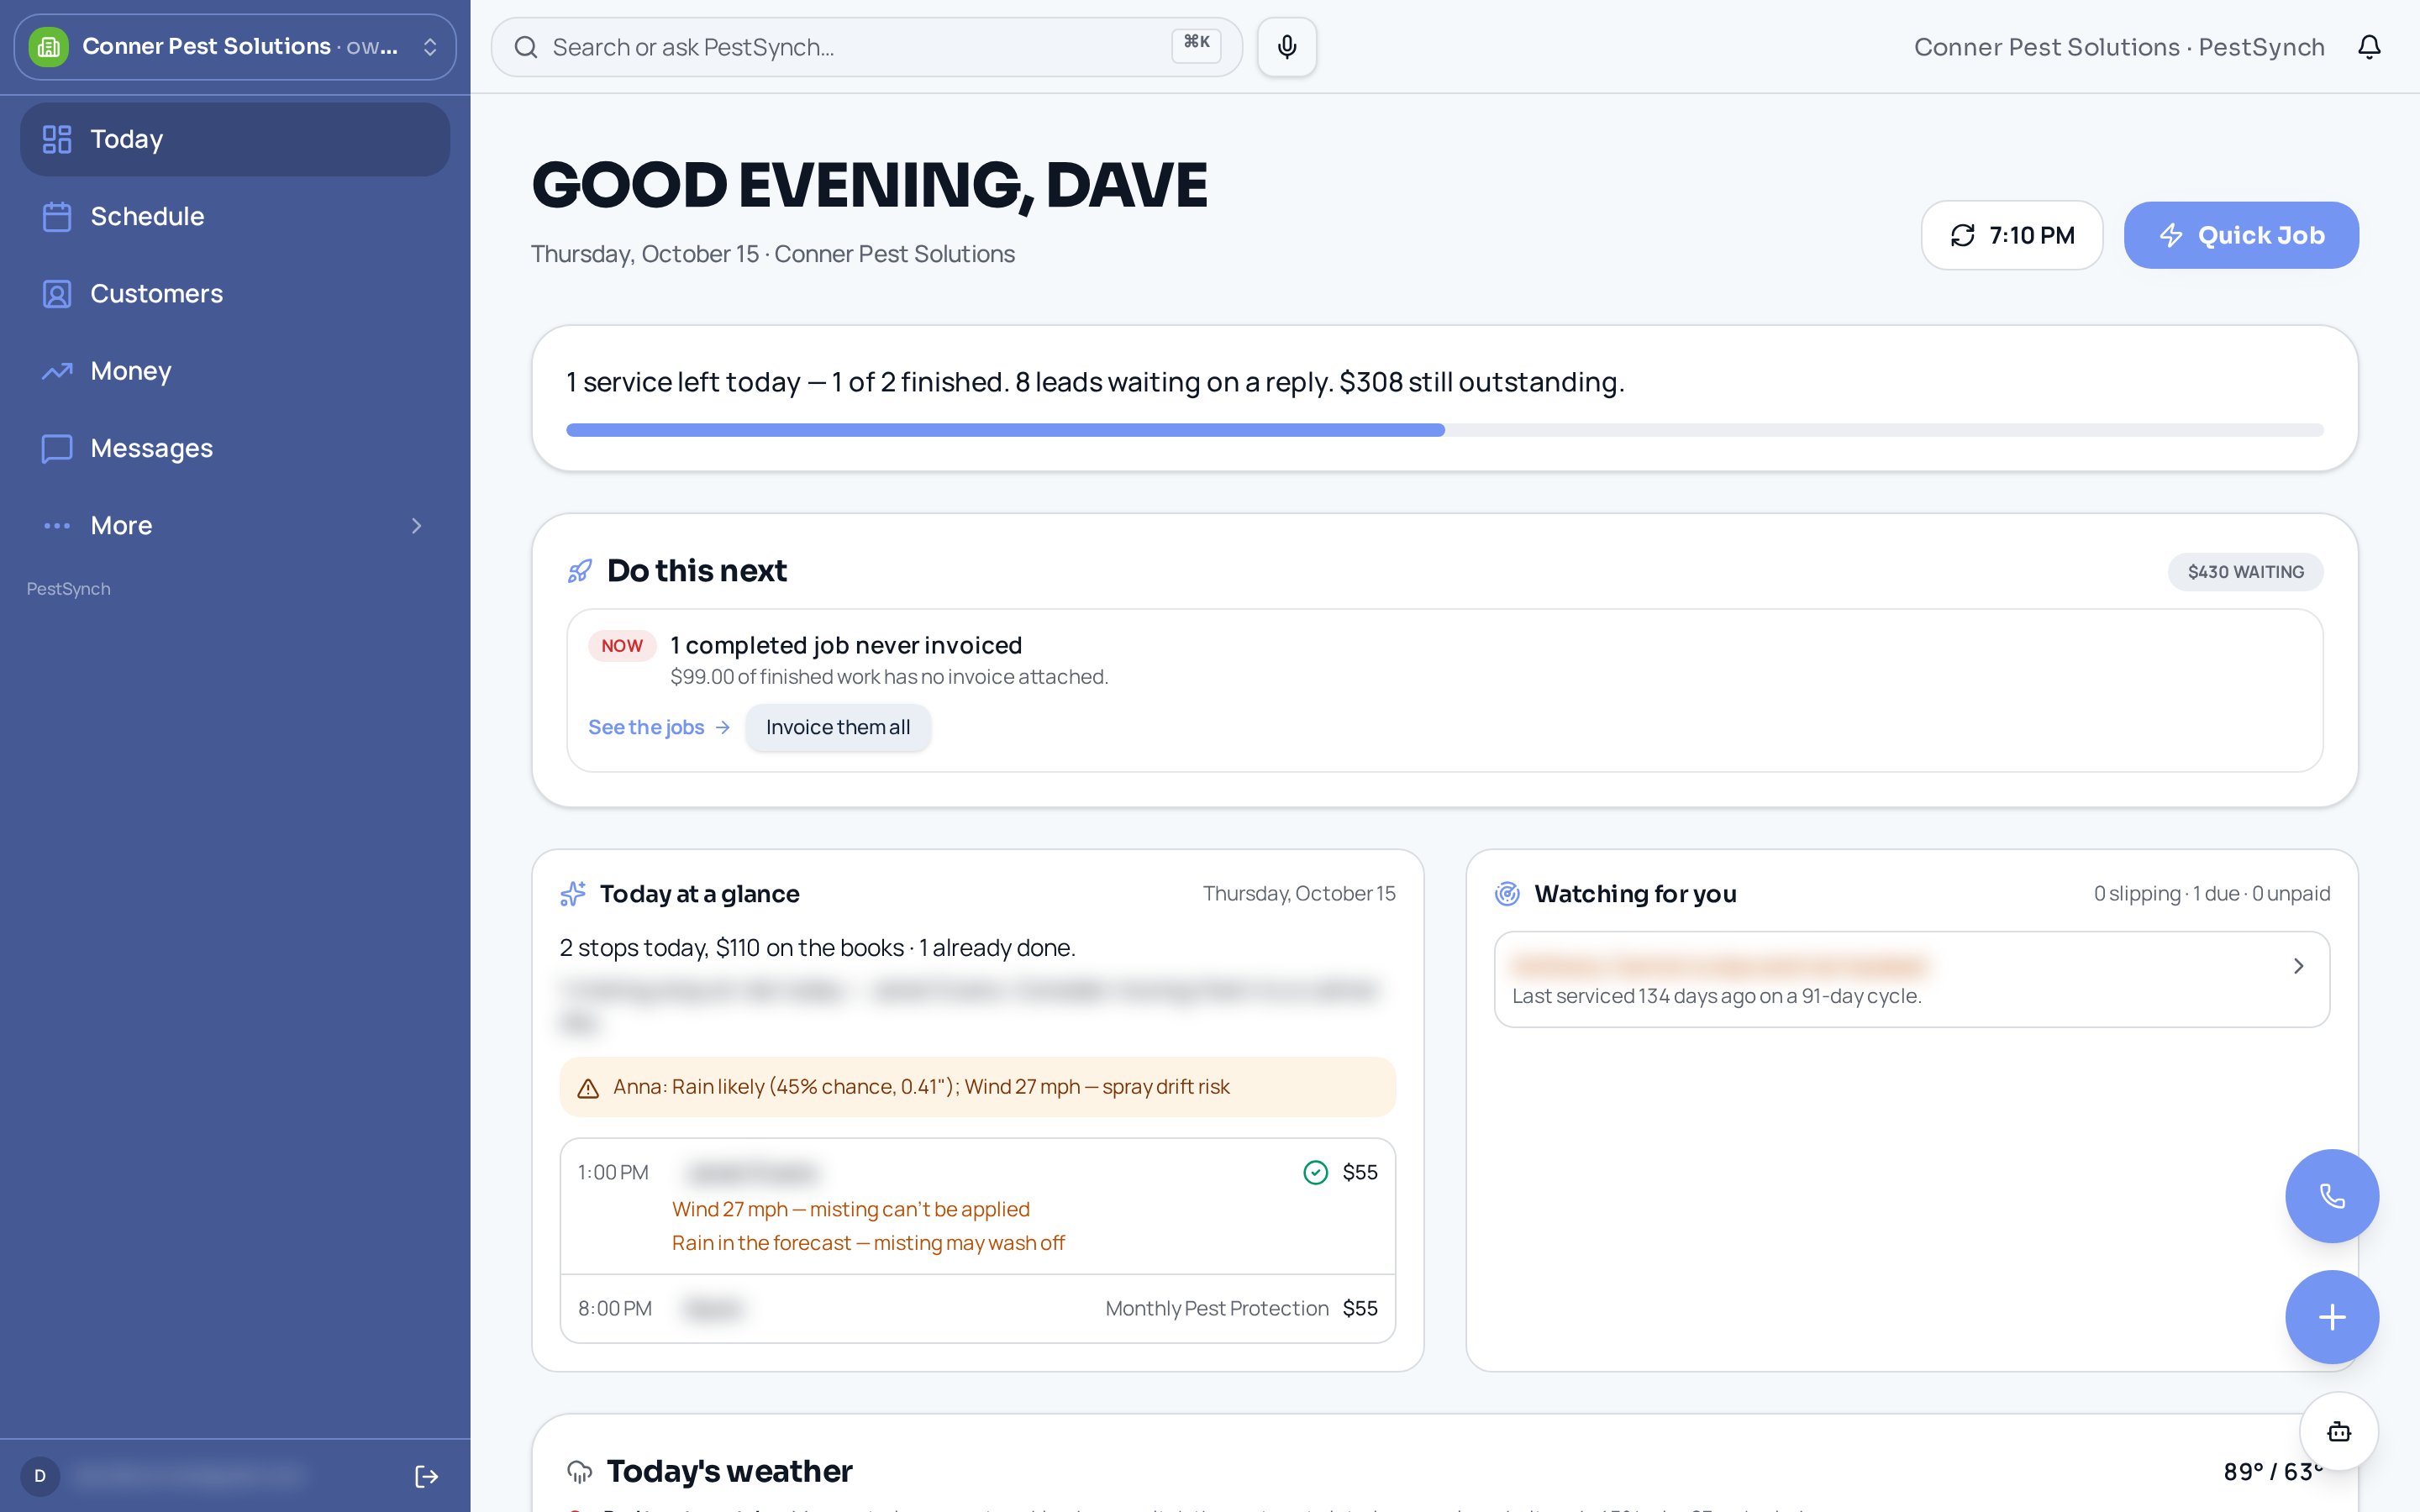Open Messages in the sidebar
Screen dimensions: 2420x1512
pos(235,448)
